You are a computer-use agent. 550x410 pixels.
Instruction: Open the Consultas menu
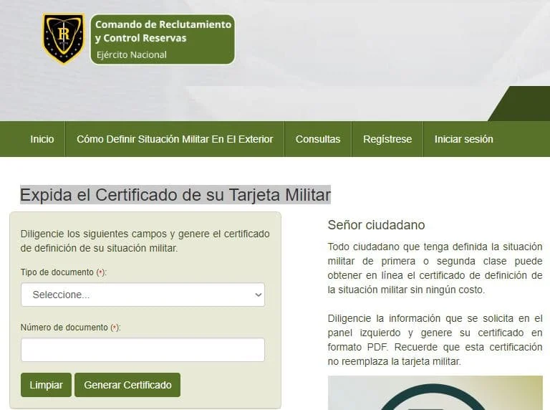tap(318, 139)
